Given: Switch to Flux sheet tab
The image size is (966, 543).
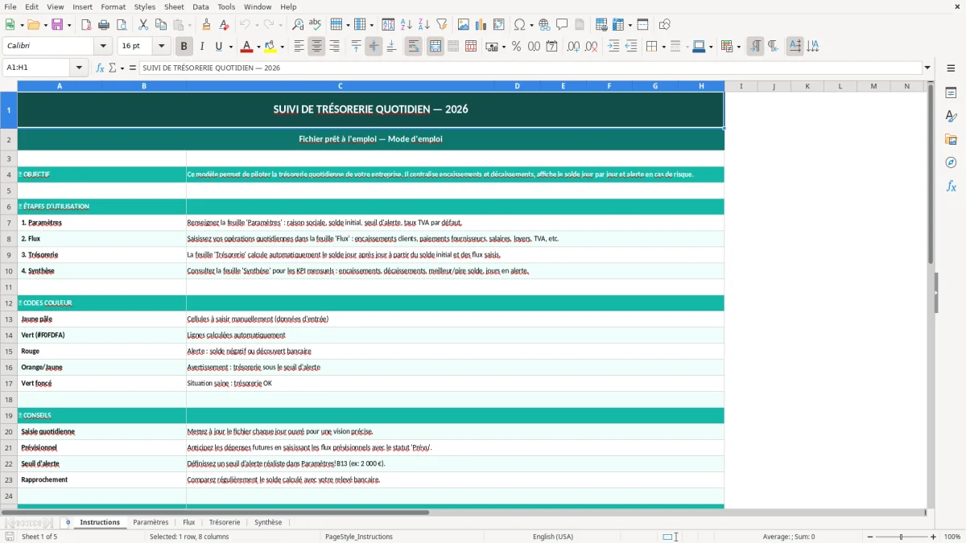Looking at the screenshot, I should [188, 522].
